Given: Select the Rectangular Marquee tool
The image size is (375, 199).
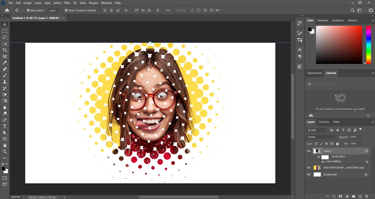Looking at the screenshot, I should point(5,31).
